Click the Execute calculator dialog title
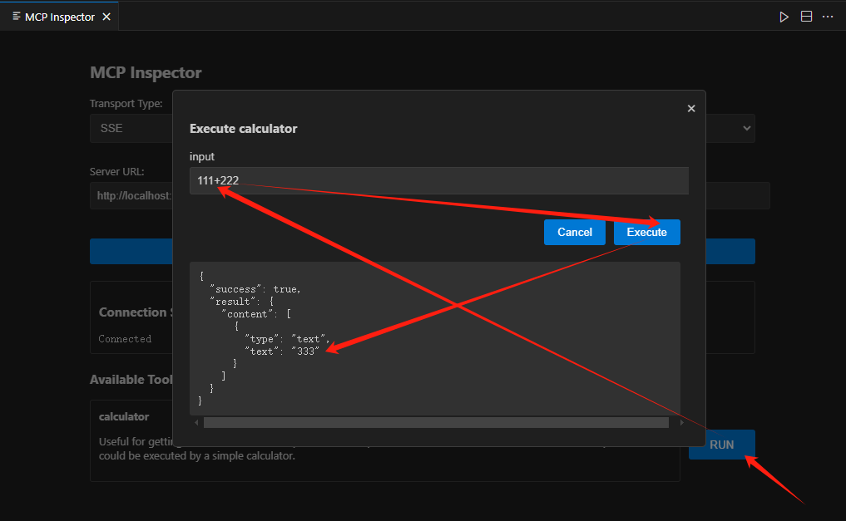846x521 pixels. point(244,129)
